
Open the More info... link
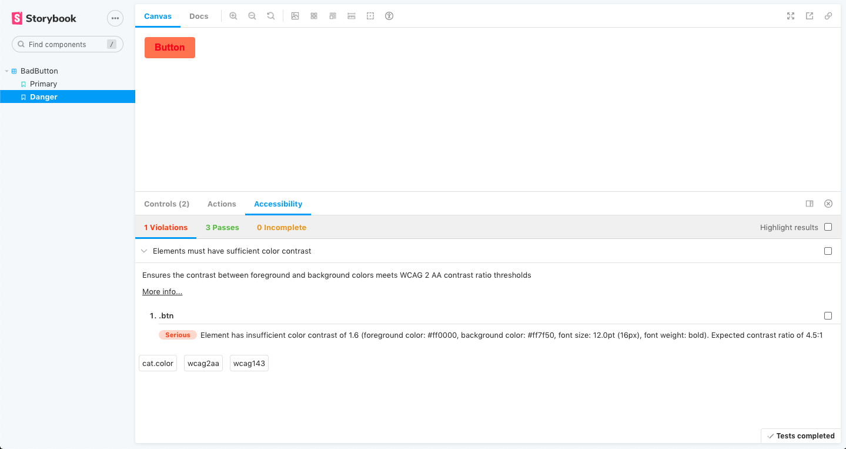pyautogui.click(x=162, y=292)
